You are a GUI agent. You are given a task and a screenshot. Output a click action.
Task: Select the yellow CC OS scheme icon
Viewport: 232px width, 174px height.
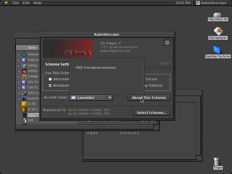coord(24,104)
